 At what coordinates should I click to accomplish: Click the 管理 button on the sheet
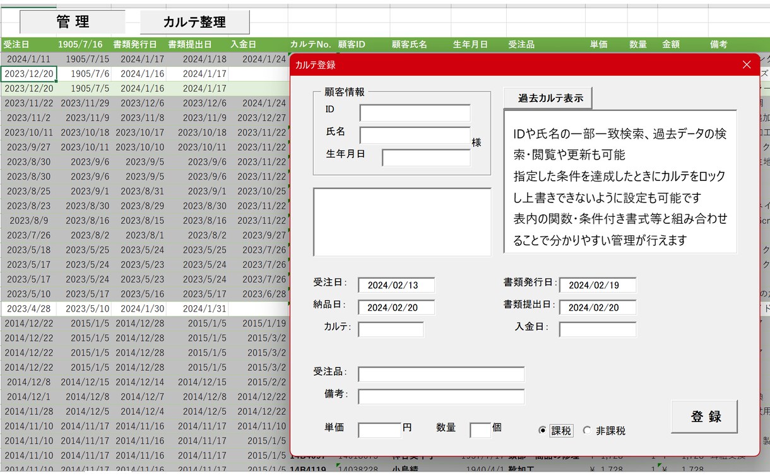[73, 22]
